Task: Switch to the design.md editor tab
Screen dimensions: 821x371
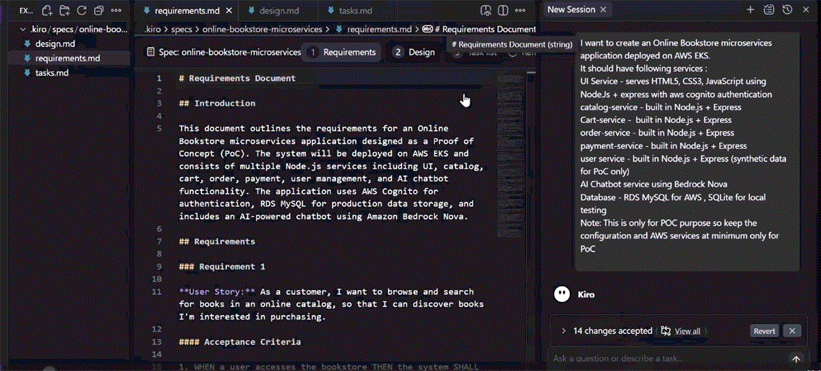Action: click(x=278, y=10)
